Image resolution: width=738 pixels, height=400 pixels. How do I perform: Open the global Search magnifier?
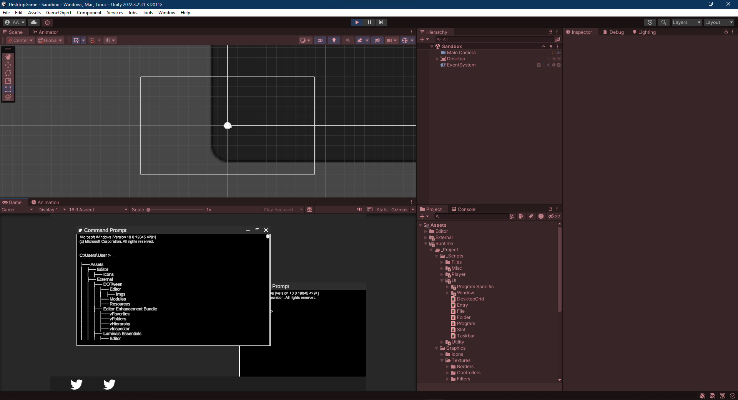pos(663,22)
